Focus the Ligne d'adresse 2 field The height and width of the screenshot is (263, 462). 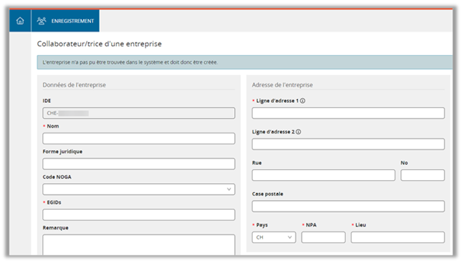(348, 144)
